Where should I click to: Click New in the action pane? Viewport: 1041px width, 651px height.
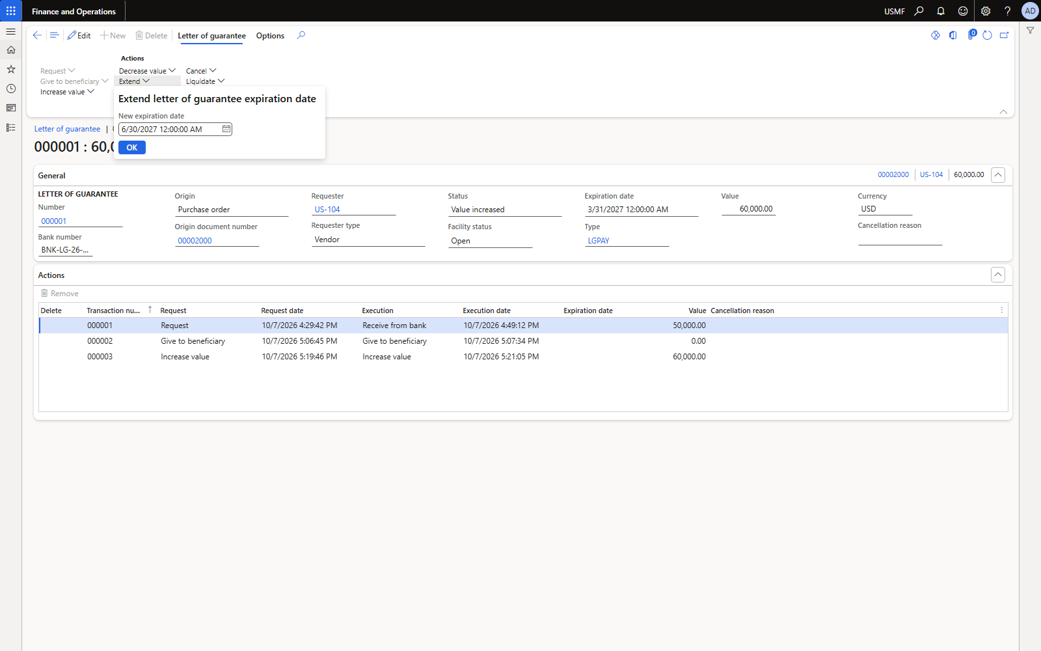pos(113,36)
